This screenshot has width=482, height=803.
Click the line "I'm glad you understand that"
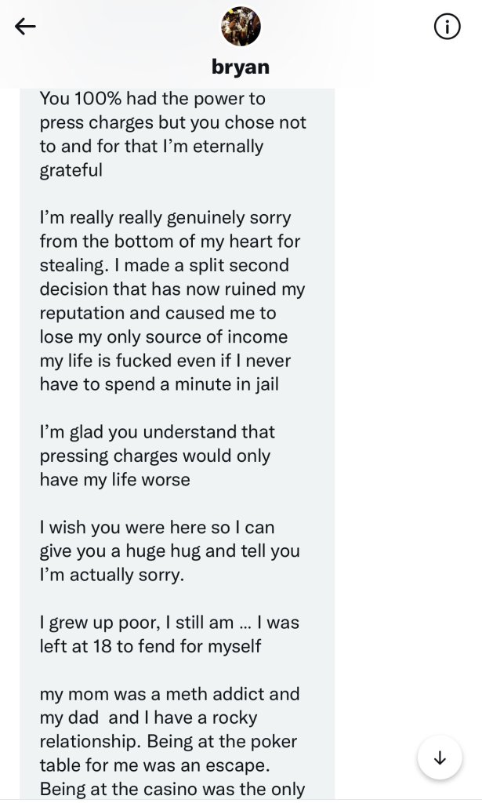(x=158, y=431)
